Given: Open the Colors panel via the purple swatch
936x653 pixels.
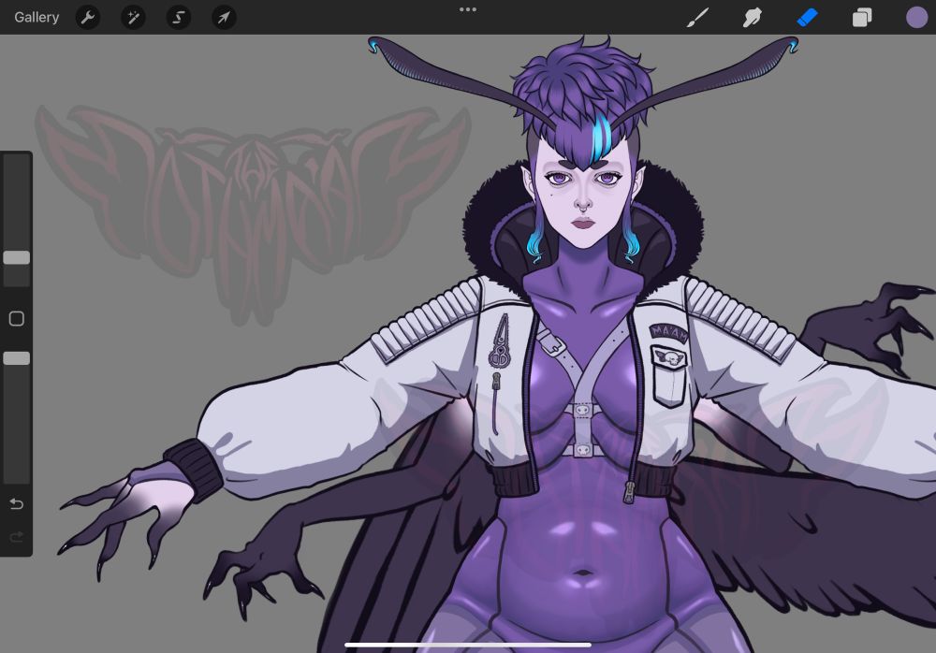Looking at the screenshot, I should pos(916,17).
